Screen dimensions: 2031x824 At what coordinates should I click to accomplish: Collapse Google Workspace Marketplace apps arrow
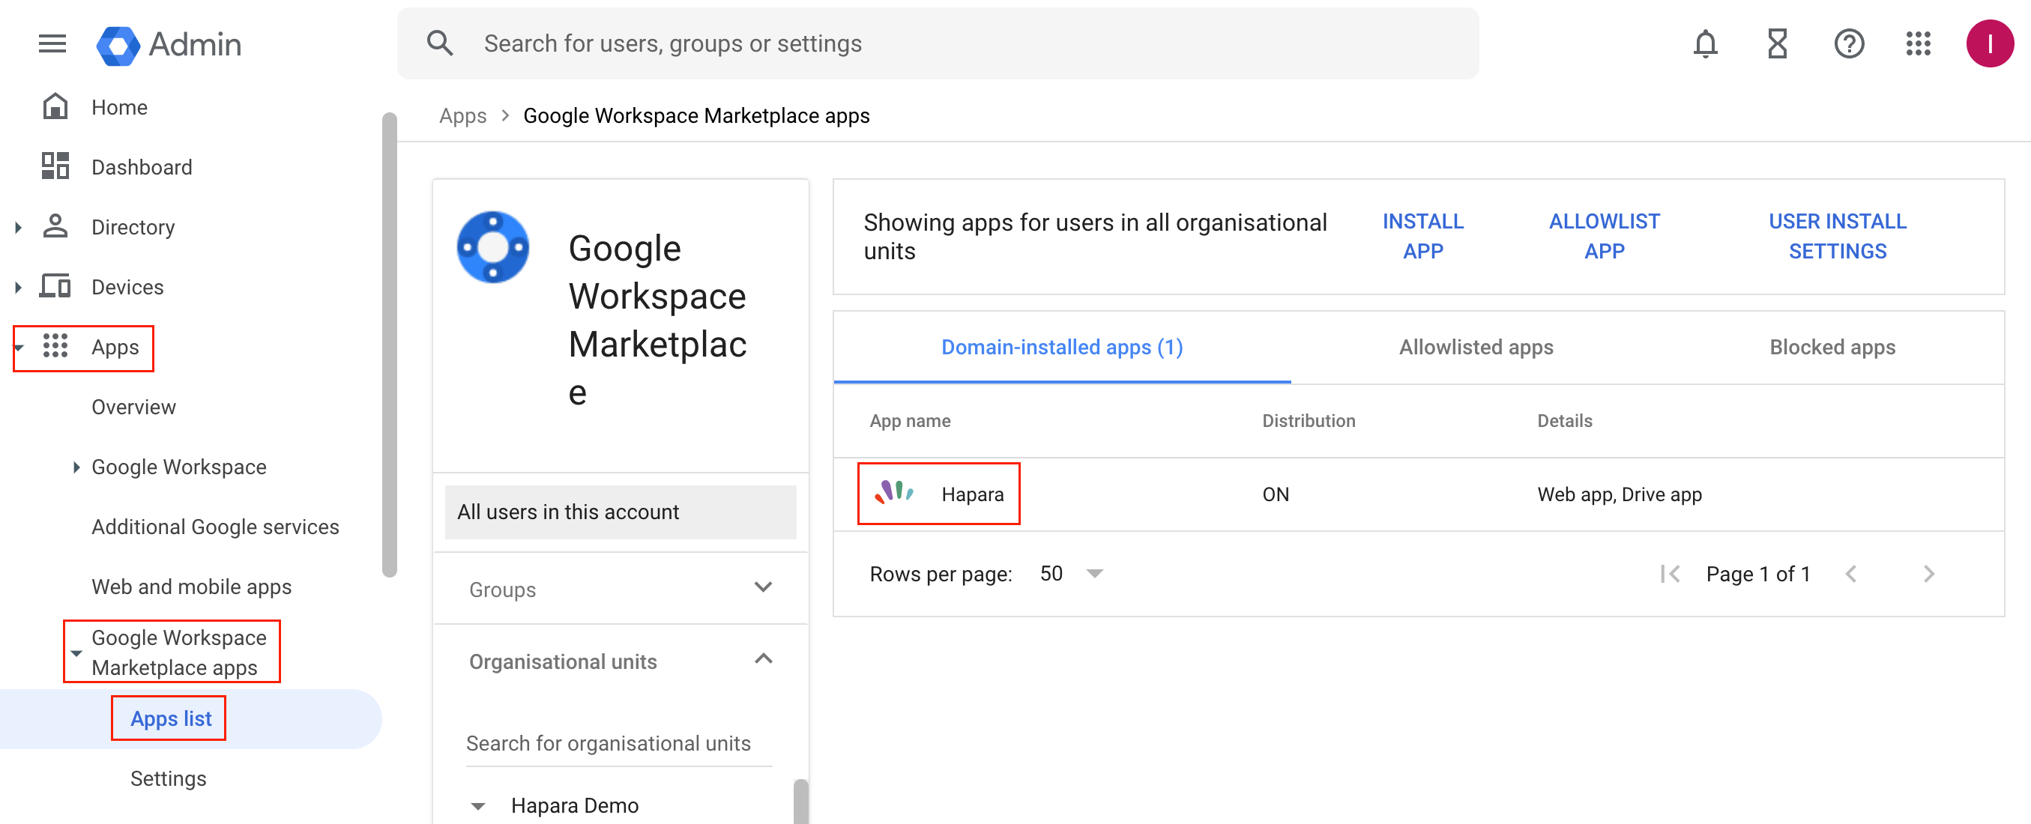[x=76, y=652]
